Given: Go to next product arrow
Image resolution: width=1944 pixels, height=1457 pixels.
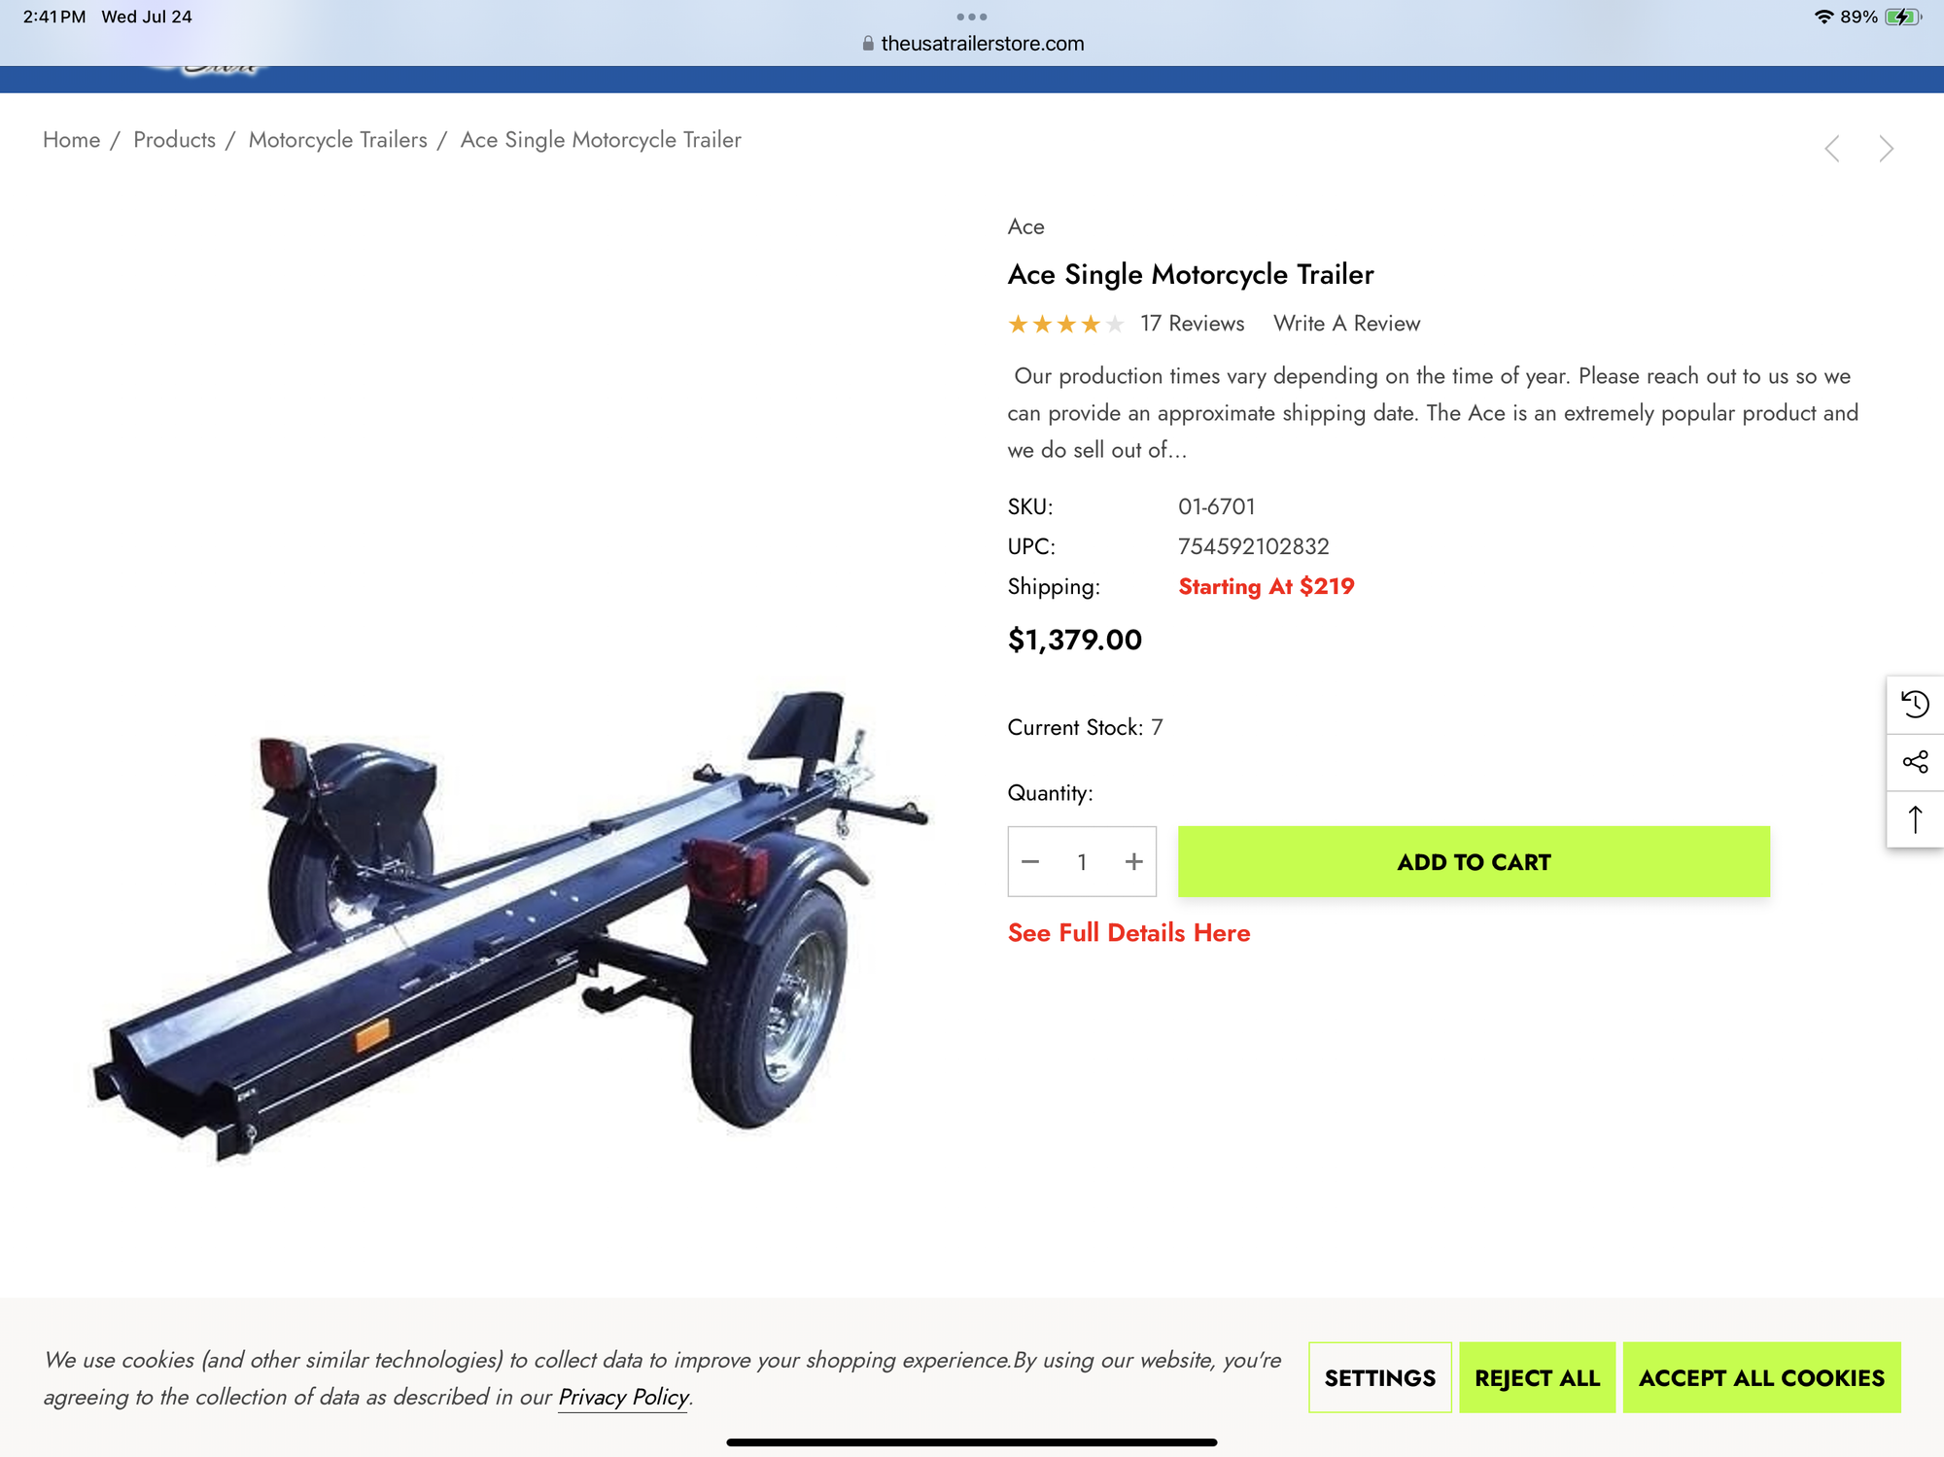Looking at the screenshot, I should pyautogui.click(x=1886, y=149).
